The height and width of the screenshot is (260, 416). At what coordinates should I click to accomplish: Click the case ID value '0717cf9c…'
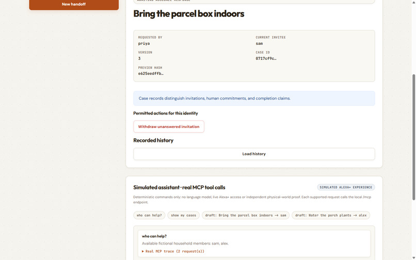click(266, 58)
